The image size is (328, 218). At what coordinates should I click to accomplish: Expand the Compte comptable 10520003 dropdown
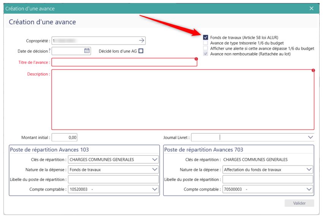coord(154,189)
